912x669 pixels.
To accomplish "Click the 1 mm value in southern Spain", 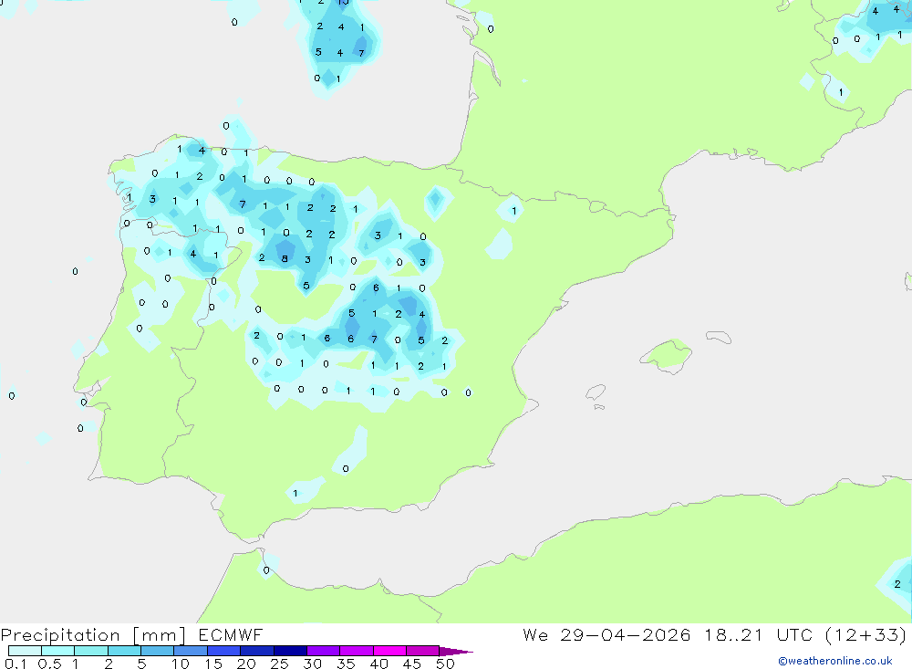I will [295, 493].
